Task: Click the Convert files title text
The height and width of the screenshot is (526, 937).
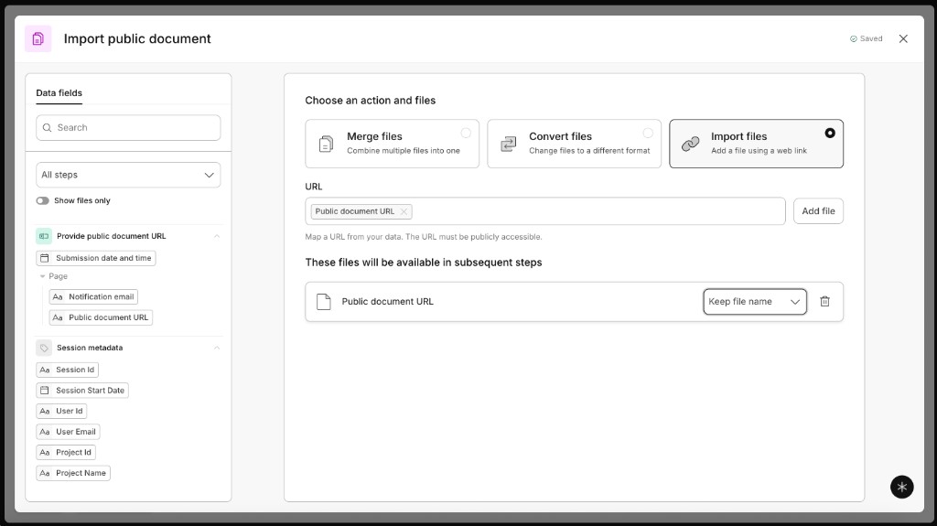Action: [x=561, y=137]
